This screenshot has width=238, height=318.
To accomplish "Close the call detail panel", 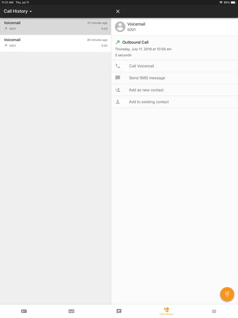I will click(118, 11).
